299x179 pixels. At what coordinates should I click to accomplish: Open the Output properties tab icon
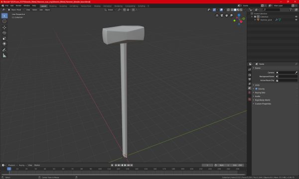point(250,80)
